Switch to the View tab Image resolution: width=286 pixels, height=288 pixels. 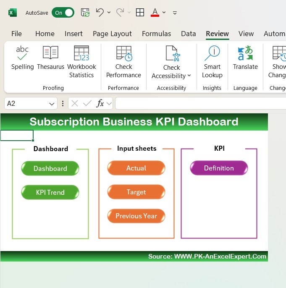tap(246, 34)
